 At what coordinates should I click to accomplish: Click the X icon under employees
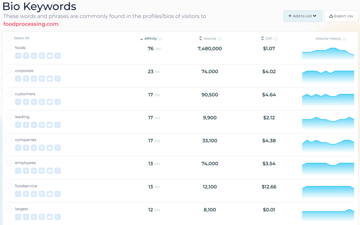click(58, 171)
